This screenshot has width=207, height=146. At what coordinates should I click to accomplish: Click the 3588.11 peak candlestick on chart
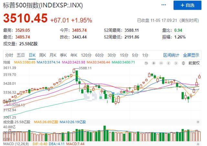74,71
